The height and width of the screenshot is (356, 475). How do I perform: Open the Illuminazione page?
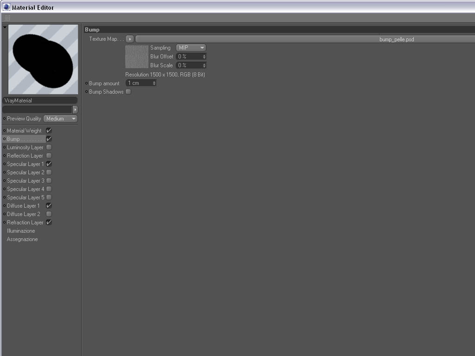click(21, 231)
